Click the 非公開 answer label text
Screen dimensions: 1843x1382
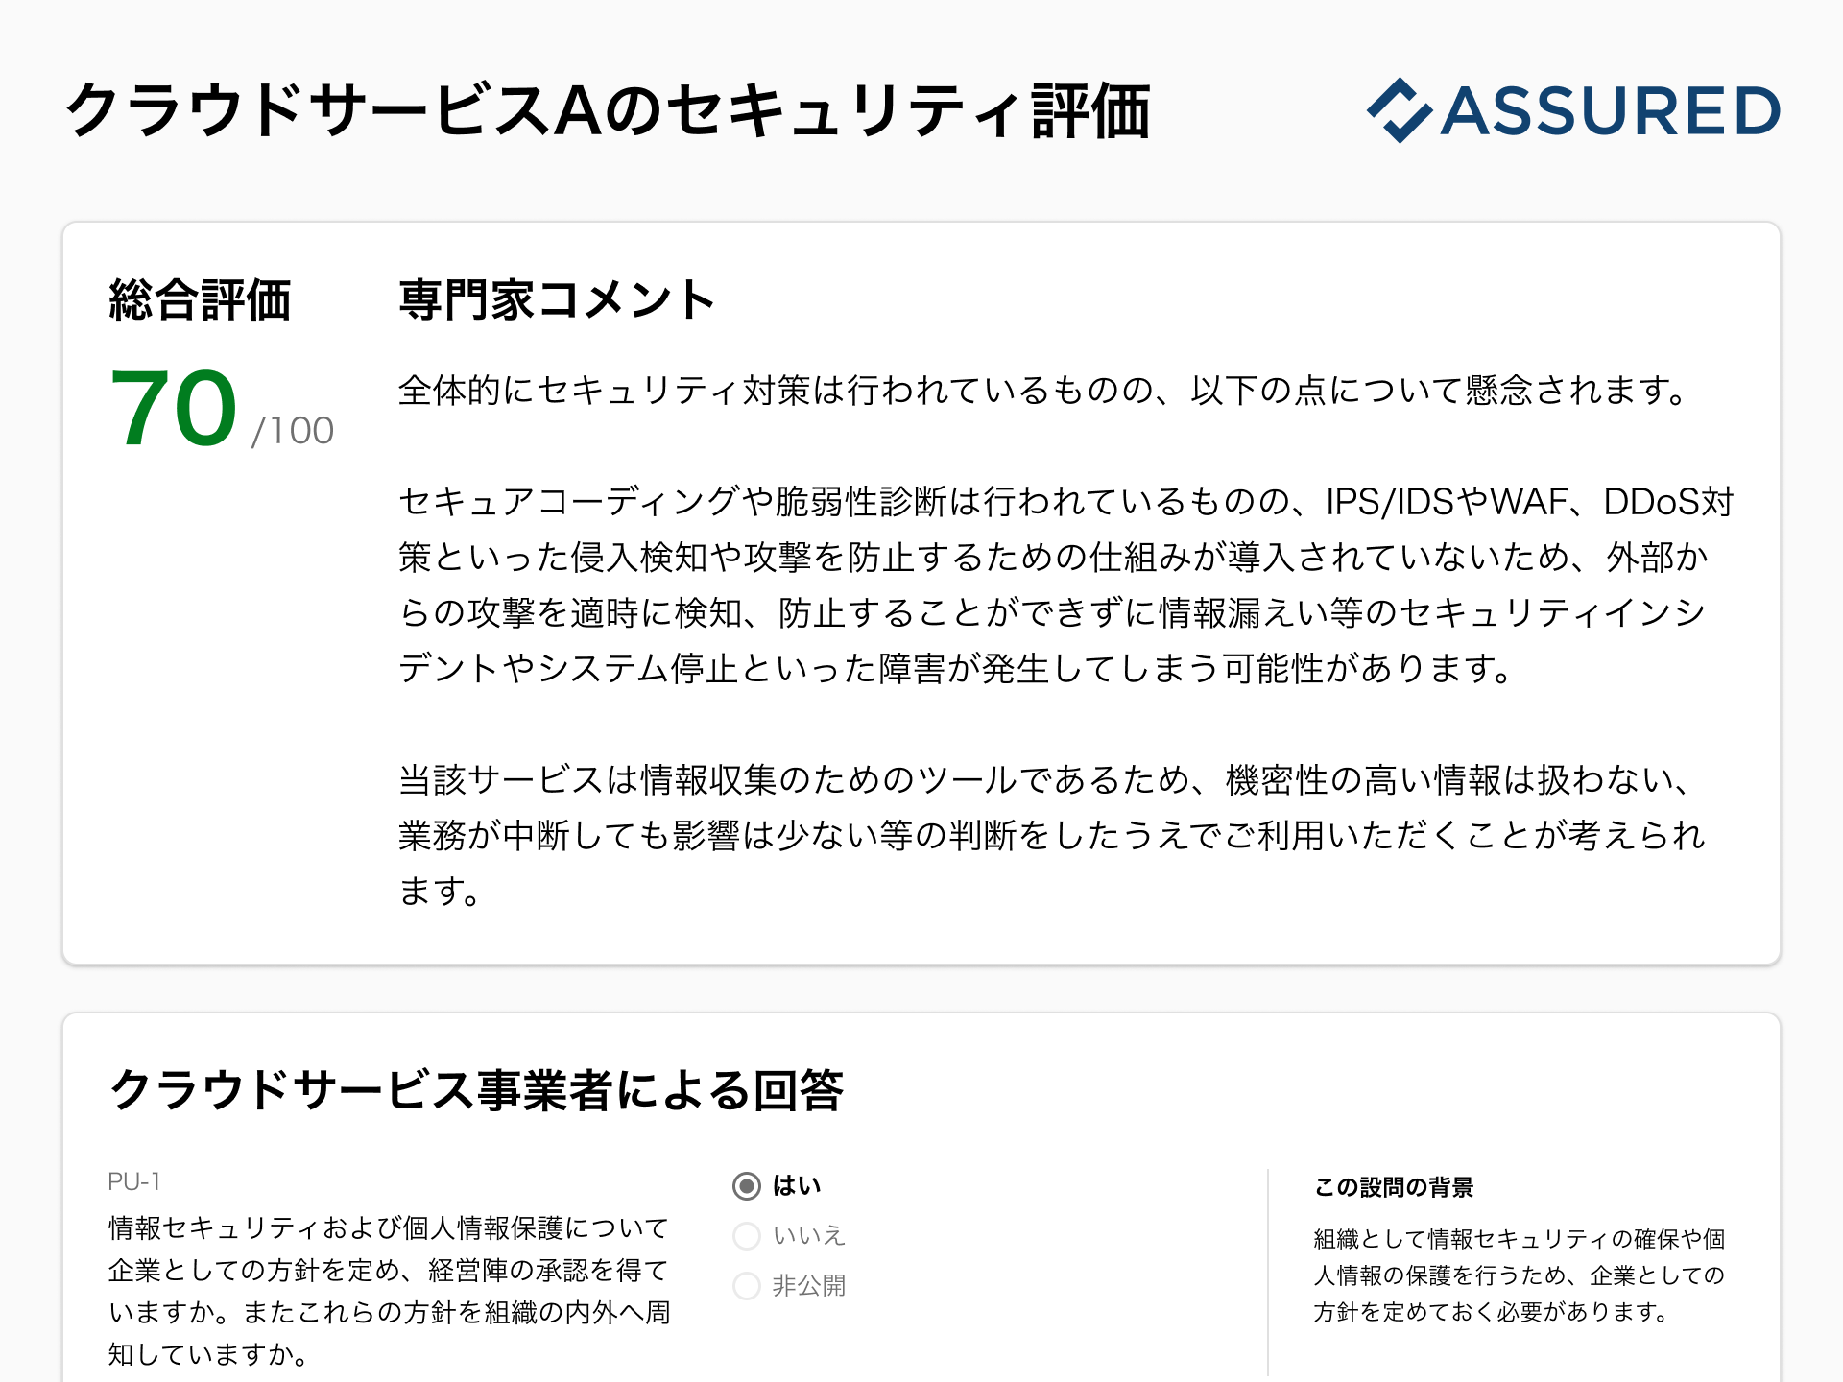tap(809, 1286)
